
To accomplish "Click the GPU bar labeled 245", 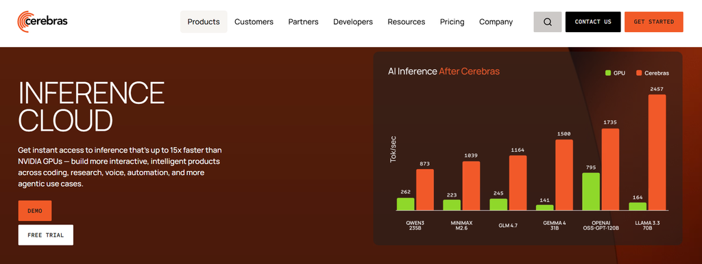I will (498, 204).
